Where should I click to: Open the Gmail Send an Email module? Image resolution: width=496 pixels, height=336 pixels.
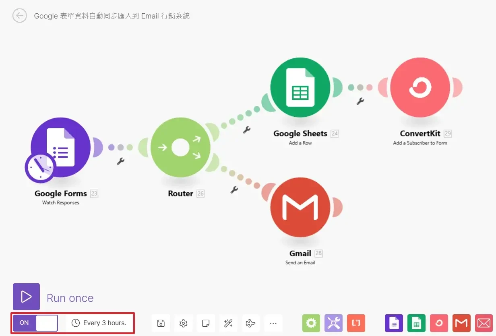tap(300, 207)
